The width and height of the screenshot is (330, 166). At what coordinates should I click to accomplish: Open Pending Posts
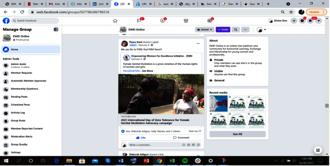pyautogui.click(x=31, y=97)
